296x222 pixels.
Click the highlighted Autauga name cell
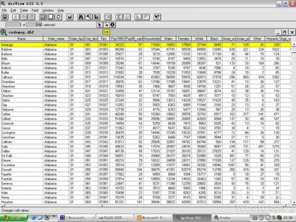click(x=21, y=45)
